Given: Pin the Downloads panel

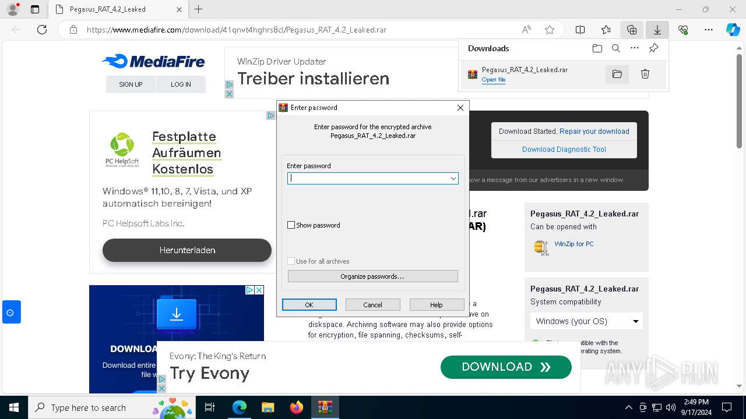Looking at the screenshot, I should tap(654, 48).
